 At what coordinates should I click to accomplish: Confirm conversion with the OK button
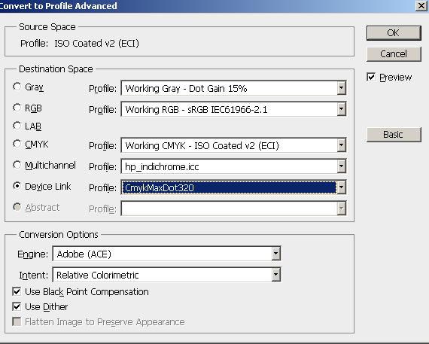point(394,33)
